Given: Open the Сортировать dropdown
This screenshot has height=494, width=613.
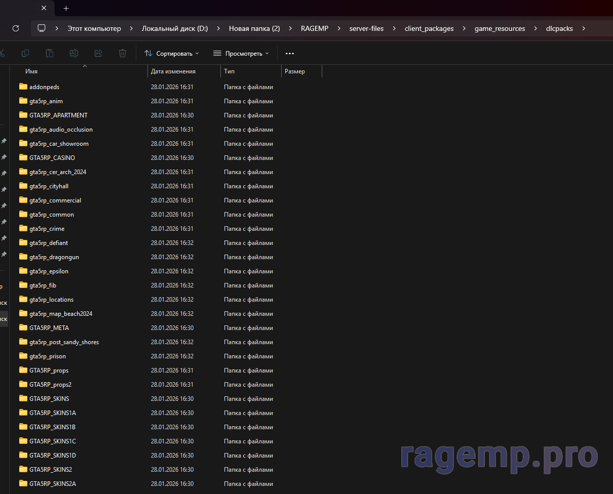Looking at the screenshot, I should (x=172, y=53).
